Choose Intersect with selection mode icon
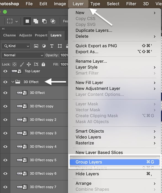Viewport: 162px width, 193px height. pyautogui.click(x=53, y=21)
